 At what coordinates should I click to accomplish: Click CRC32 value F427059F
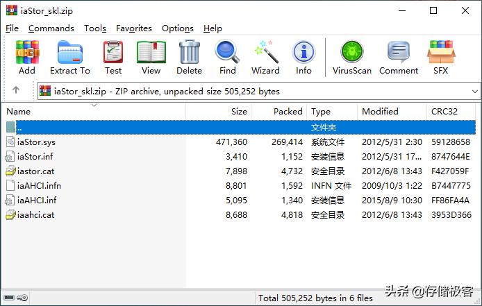click(x=450, y=171)
